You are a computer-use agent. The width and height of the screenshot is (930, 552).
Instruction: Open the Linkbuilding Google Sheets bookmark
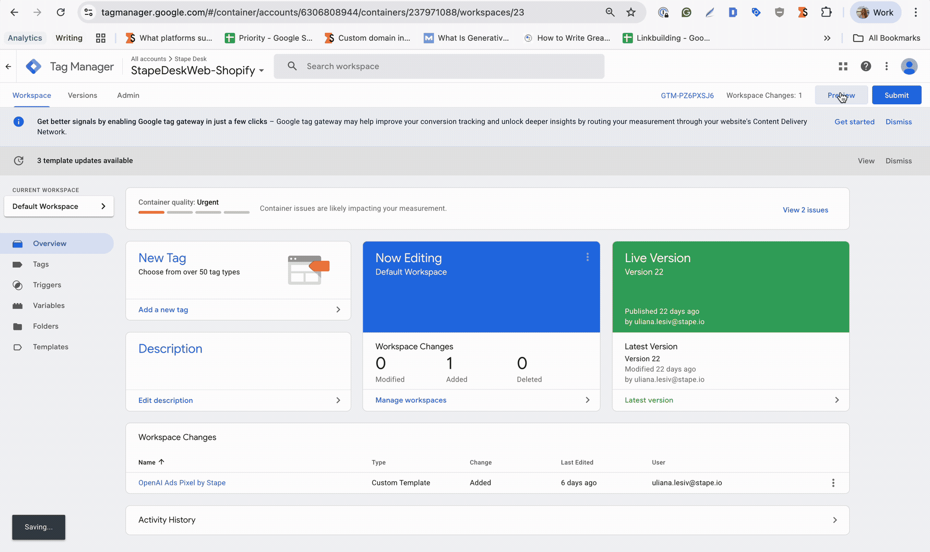[666, 38]
